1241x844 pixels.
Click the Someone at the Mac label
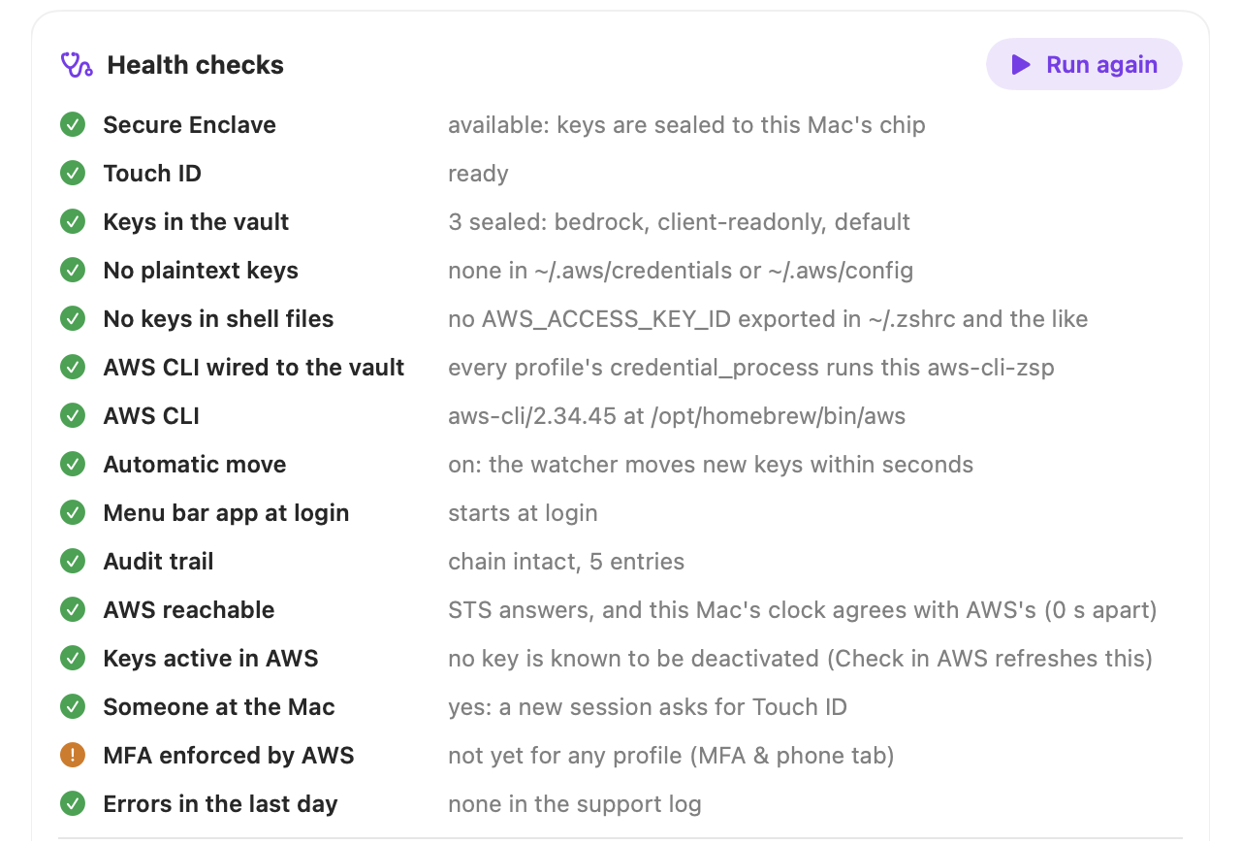tap(219, 707)
